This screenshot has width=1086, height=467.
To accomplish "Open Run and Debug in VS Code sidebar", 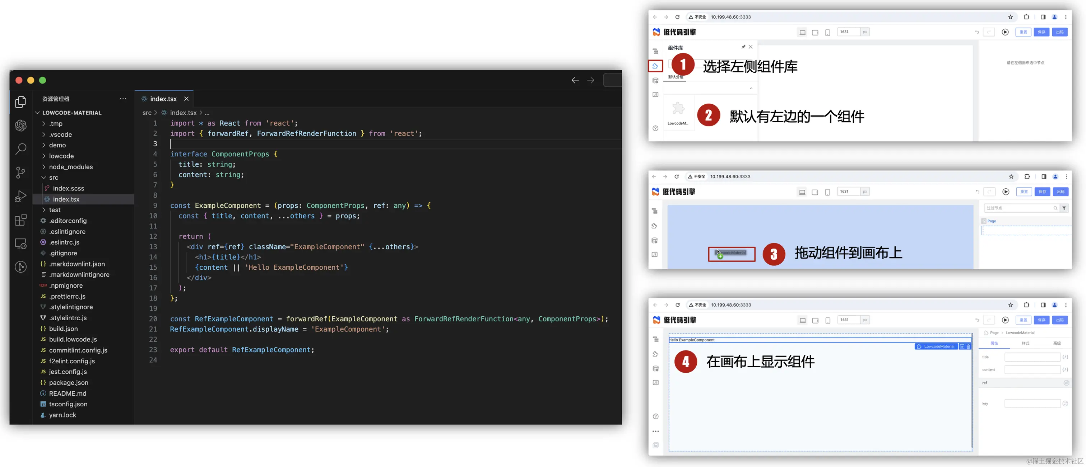I will (x=21, y=196).
